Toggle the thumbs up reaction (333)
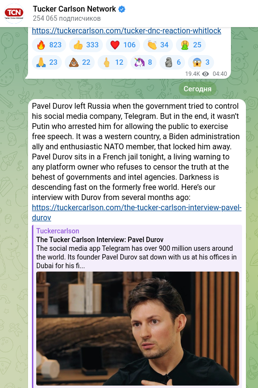The width and height of the screenshot is (258, 388). pyautogui.click(x=86, y=45)
